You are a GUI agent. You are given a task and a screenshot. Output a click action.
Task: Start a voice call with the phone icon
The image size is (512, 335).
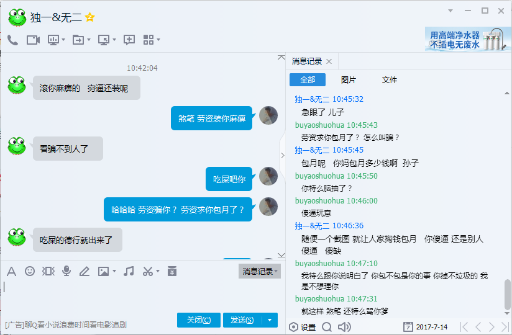pyautogui.click(x=12, y=40)
